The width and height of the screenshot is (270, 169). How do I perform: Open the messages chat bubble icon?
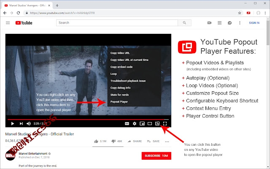pos(229,23)
